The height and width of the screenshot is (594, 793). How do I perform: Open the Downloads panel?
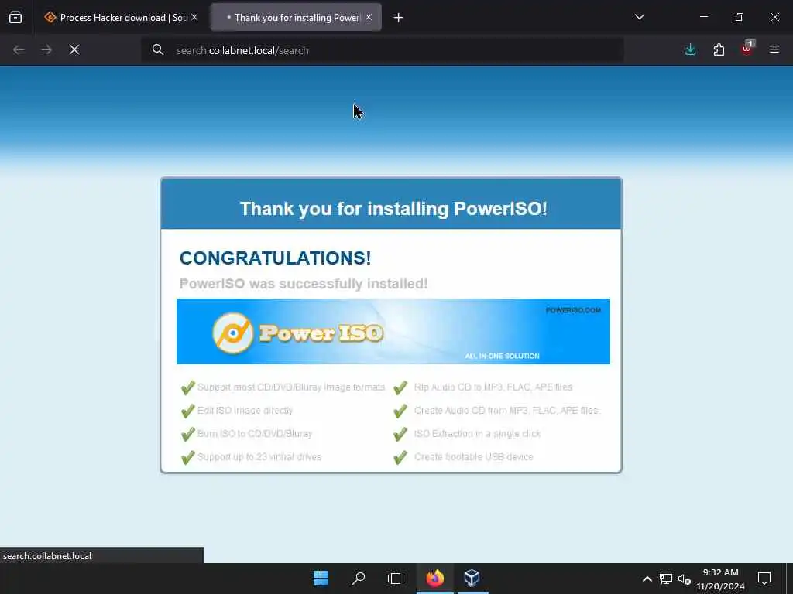(690, 50)
